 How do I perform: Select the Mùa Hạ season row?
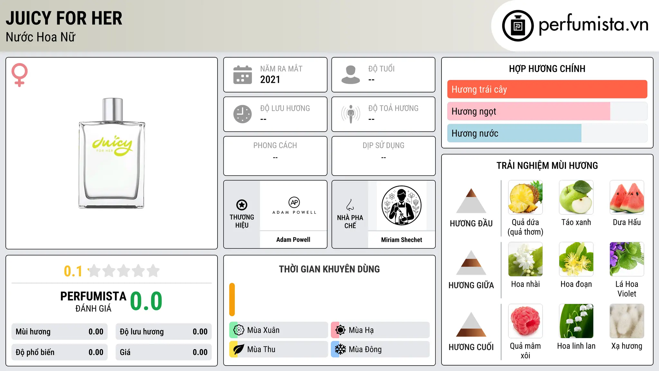(x=380, y=330)
